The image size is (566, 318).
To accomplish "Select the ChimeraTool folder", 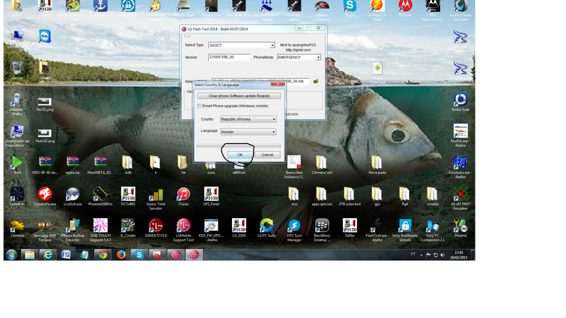I will 322,165.
